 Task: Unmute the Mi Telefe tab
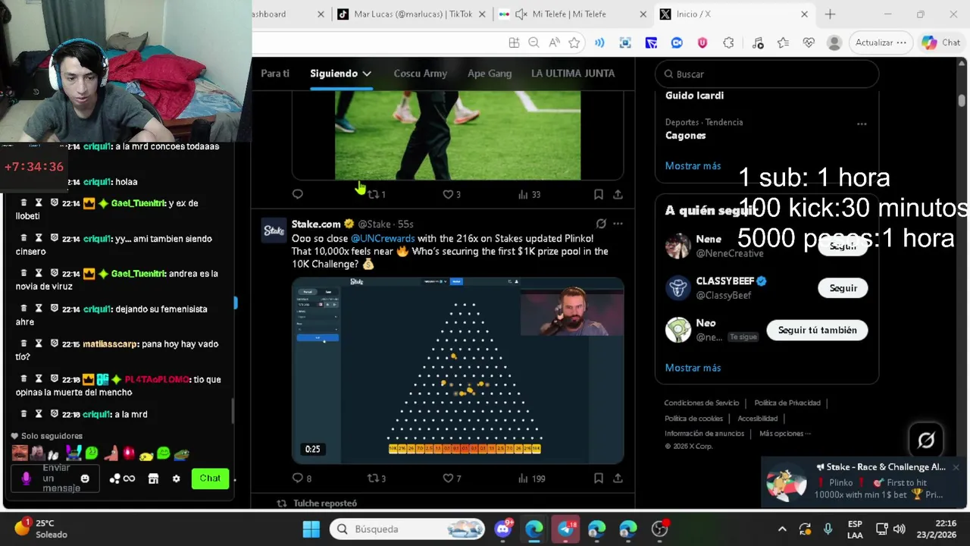click(x=521, y=14)
